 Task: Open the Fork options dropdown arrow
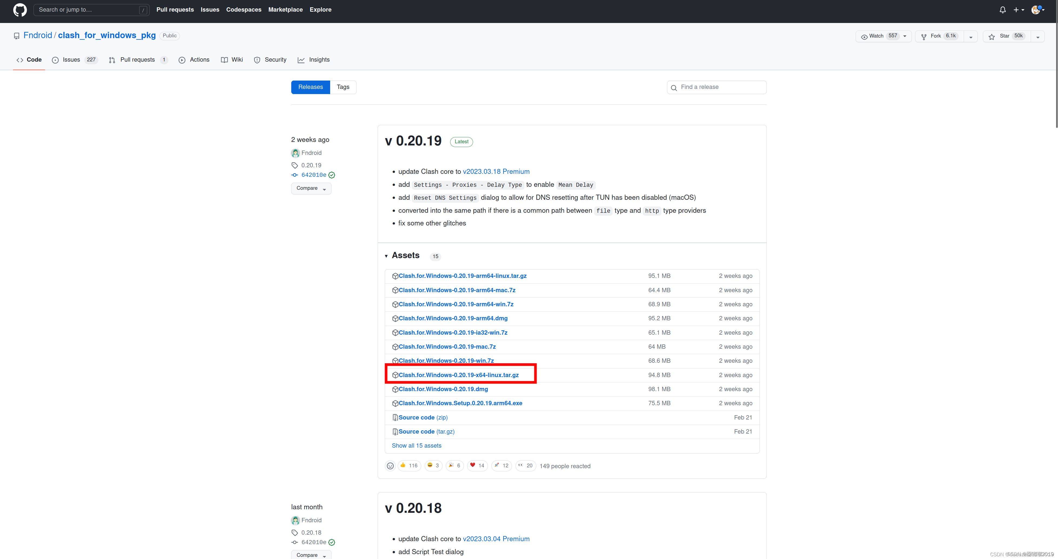(x=970, y=36)
